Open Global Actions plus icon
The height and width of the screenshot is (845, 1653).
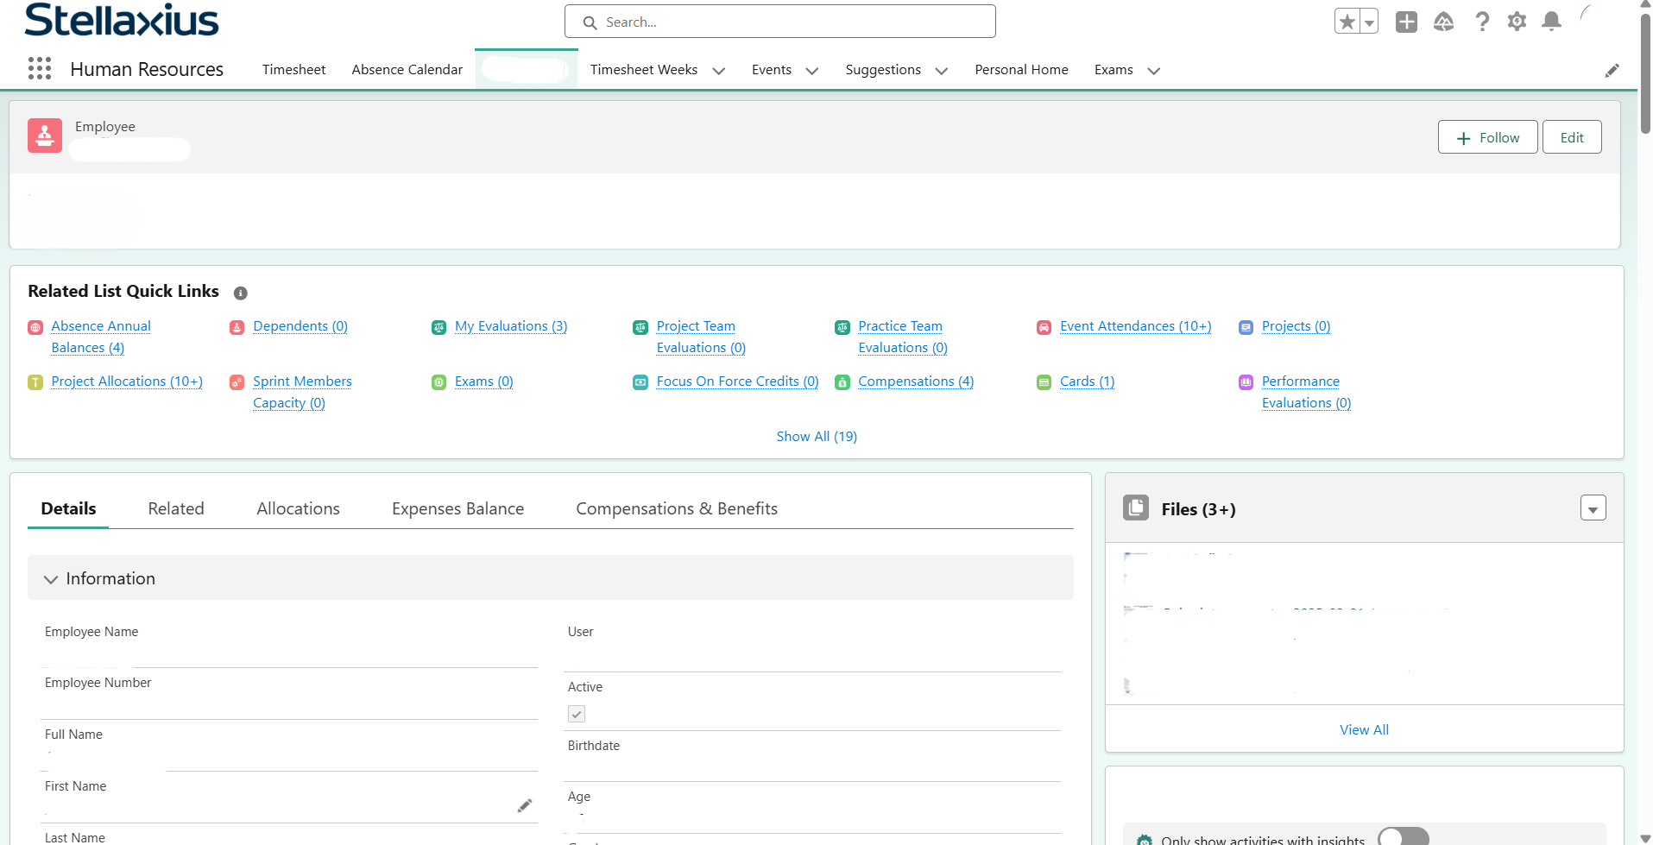click(1406, 22)
